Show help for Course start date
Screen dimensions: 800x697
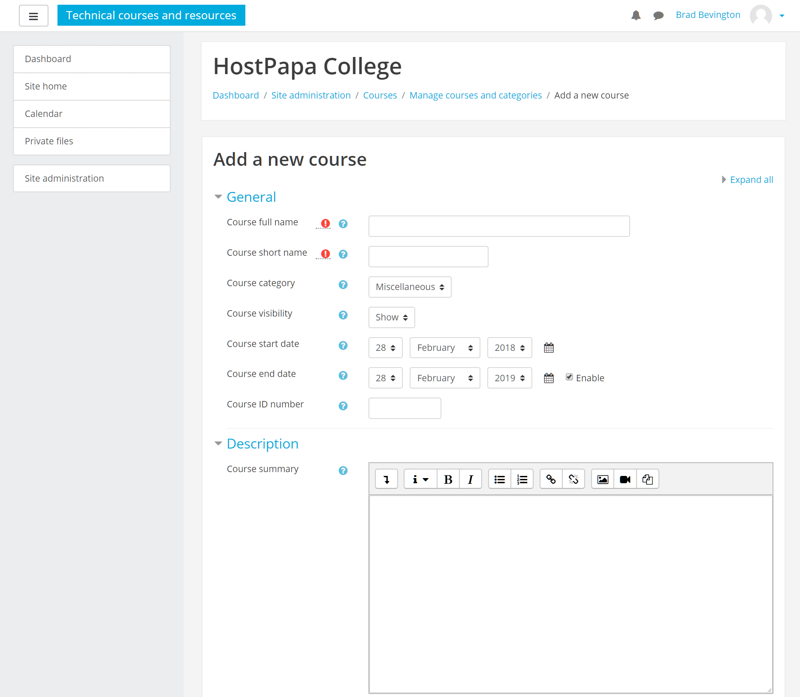tap(343, 345)
